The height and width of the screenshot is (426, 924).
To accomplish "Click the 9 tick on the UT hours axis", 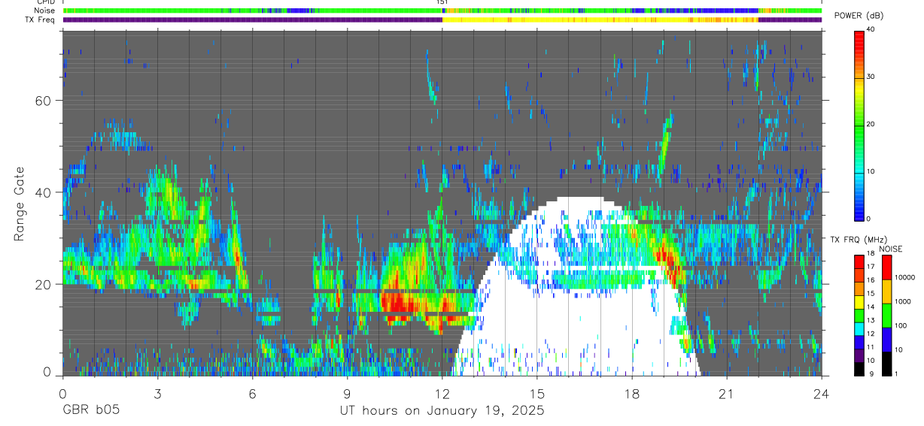I will coord(347,394).
